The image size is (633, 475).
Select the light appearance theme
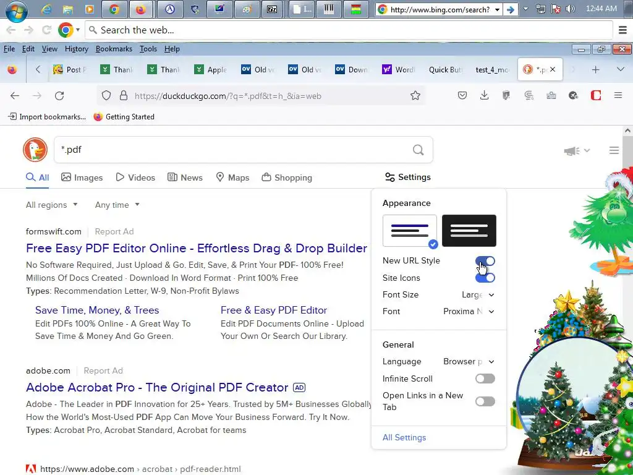point(410,231)
